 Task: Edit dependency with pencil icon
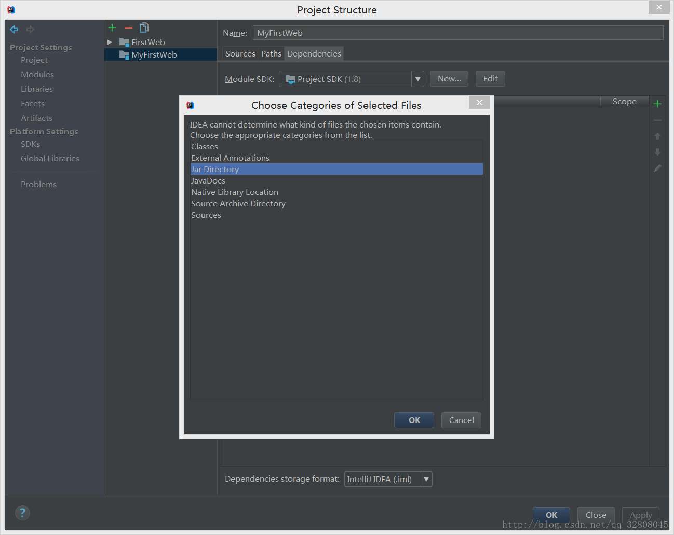(657, 168)
